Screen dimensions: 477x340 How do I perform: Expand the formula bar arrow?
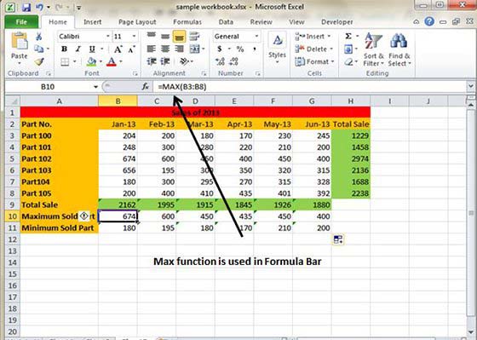[470, 87]
